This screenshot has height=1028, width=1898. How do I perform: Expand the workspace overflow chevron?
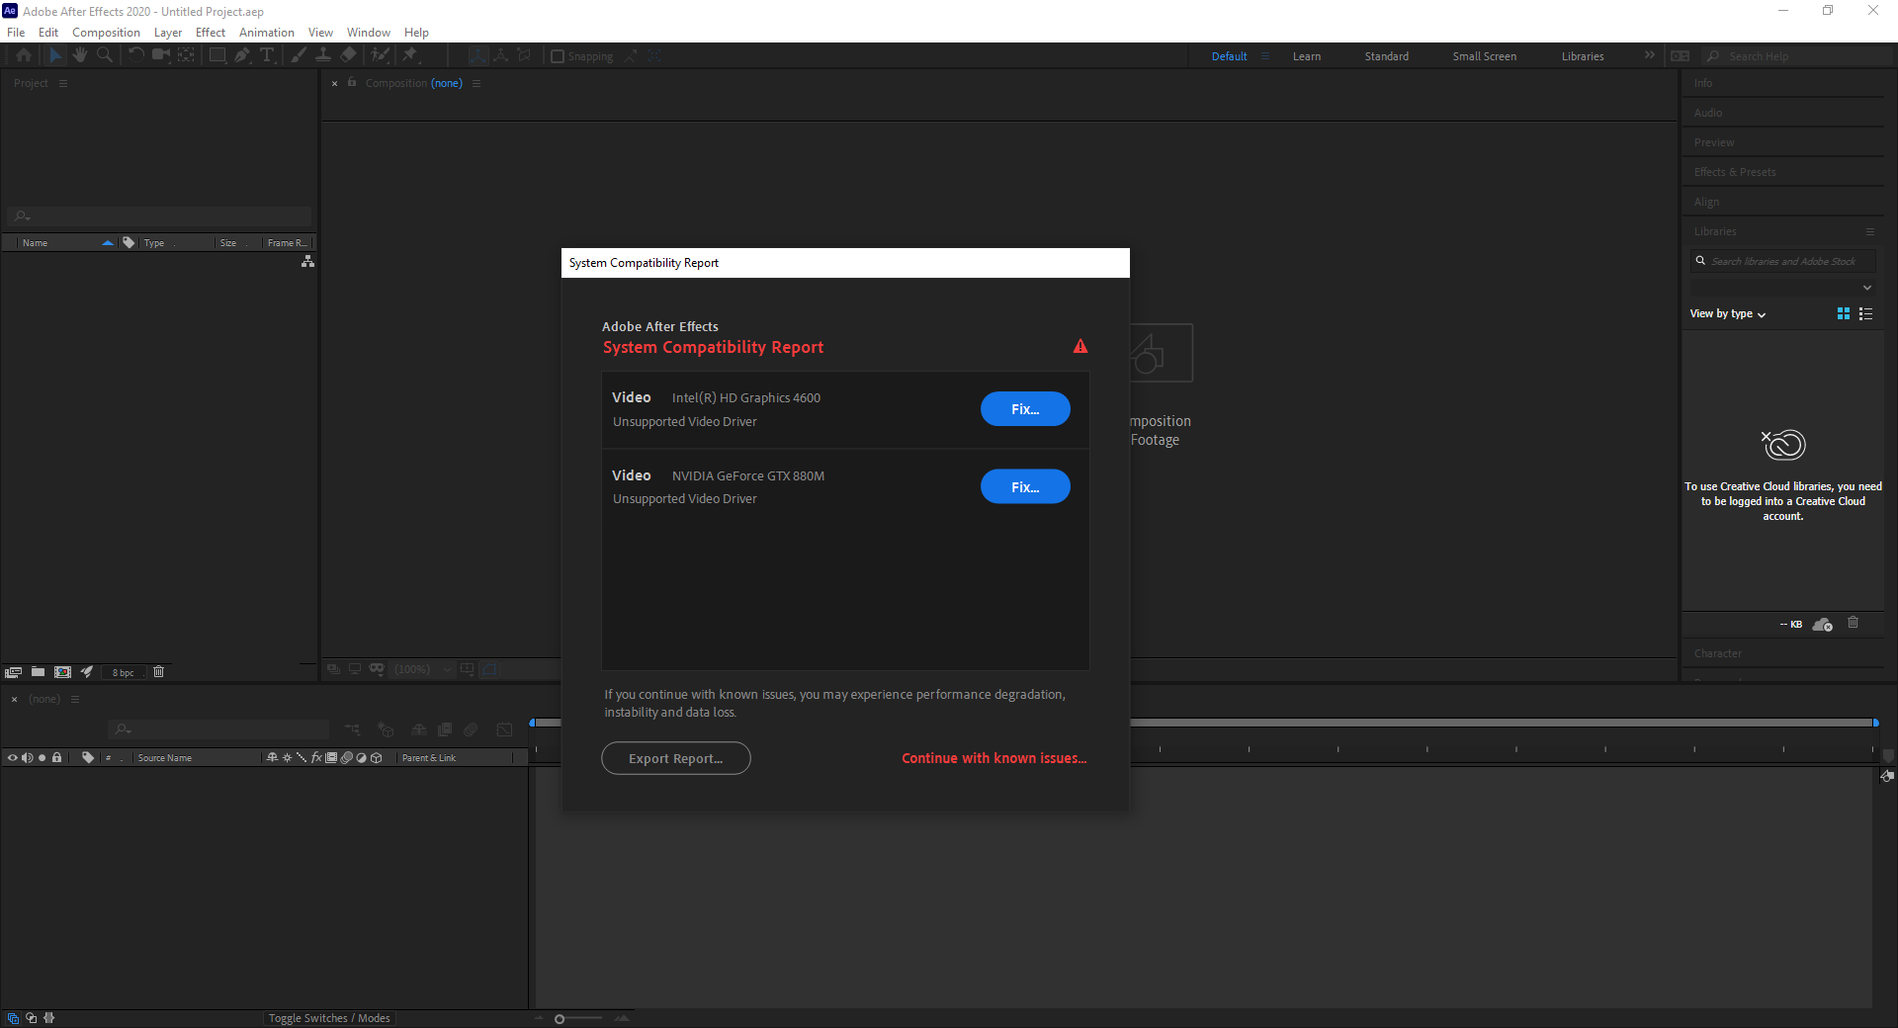[x=1649, y=55]
